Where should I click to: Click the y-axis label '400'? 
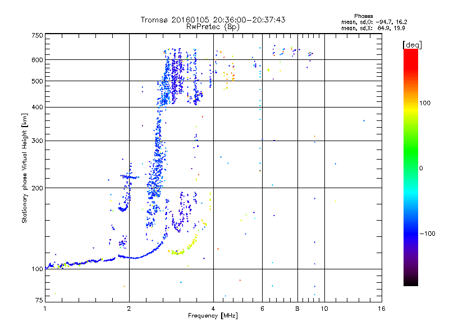[37, 108]
